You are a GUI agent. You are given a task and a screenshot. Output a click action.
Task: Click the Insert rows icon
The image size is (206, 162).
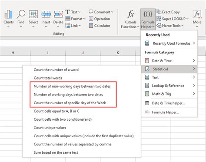click(x=46, y=14)
